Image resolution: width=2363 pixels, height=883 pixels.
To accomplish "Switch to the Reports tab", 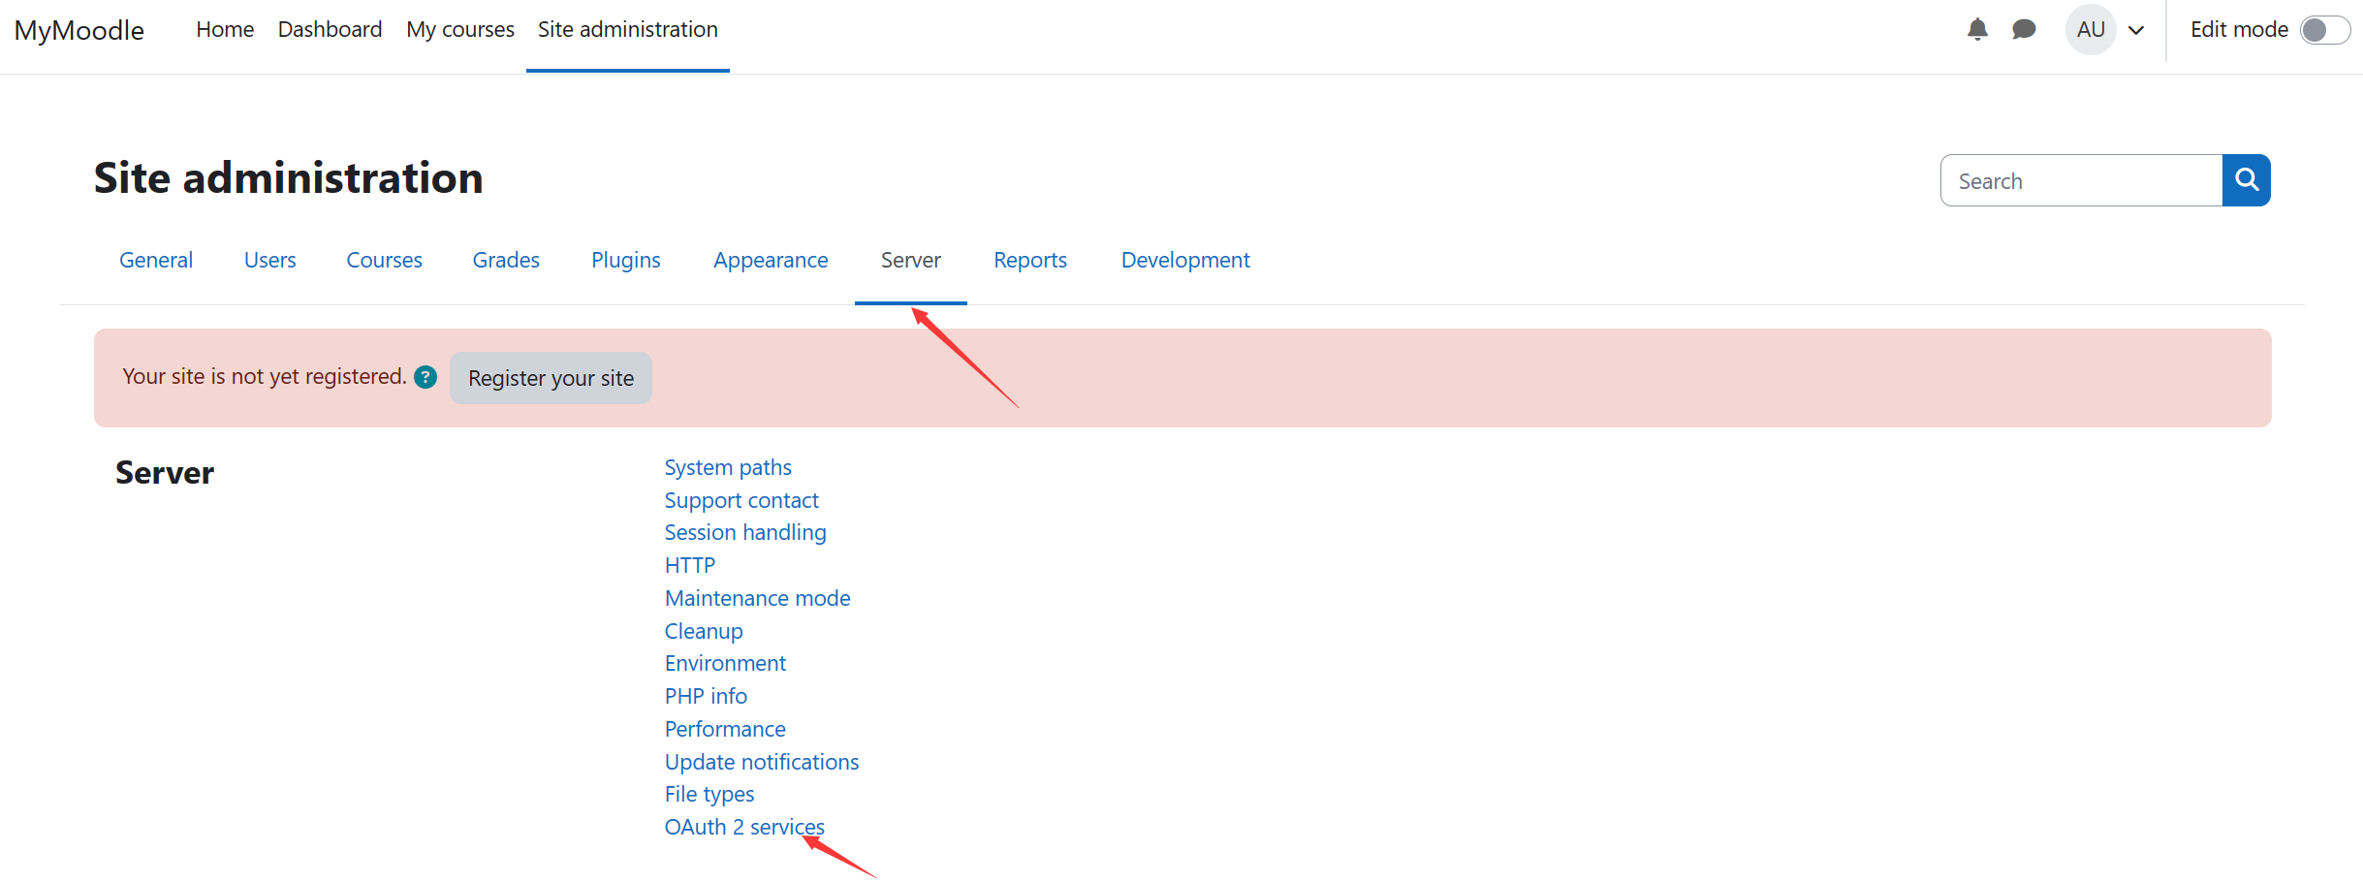I will pos(1029,260).
